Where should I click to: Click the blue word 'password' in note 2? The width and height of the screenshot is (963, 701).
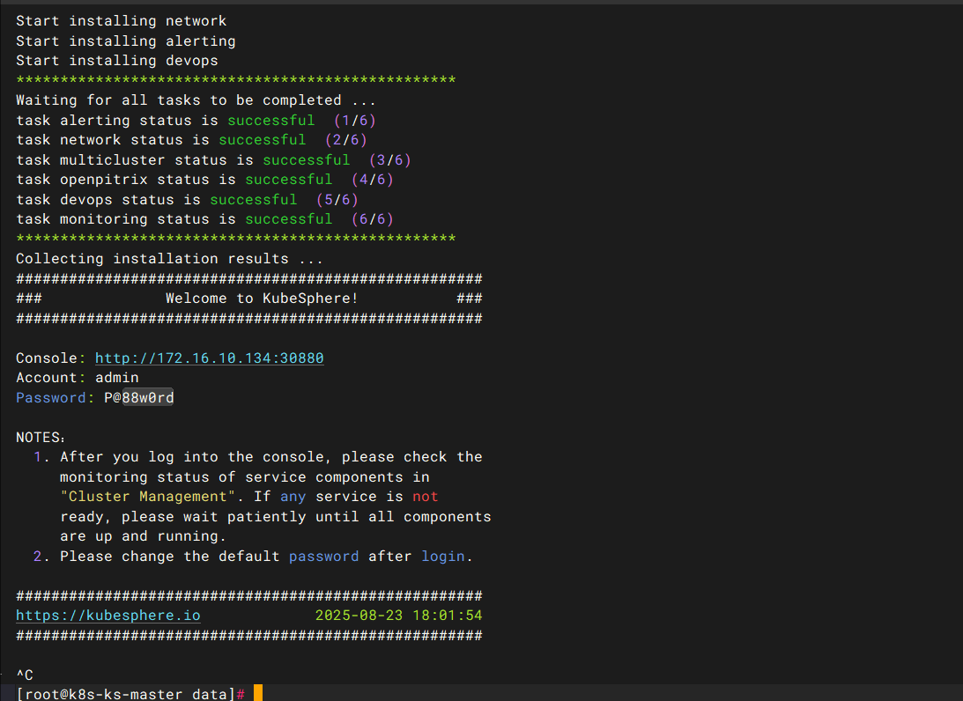[x=323, y=557]
